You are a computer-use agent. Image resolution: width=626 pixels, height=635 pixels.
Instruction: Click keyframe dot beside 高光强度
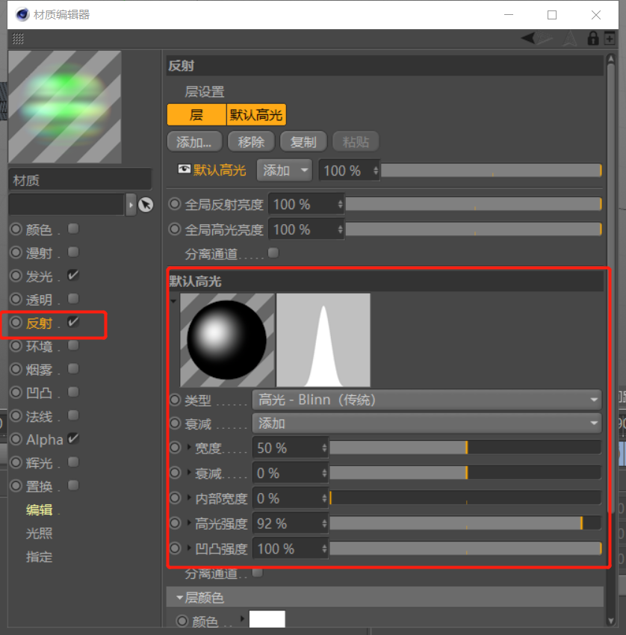(175, 523)
